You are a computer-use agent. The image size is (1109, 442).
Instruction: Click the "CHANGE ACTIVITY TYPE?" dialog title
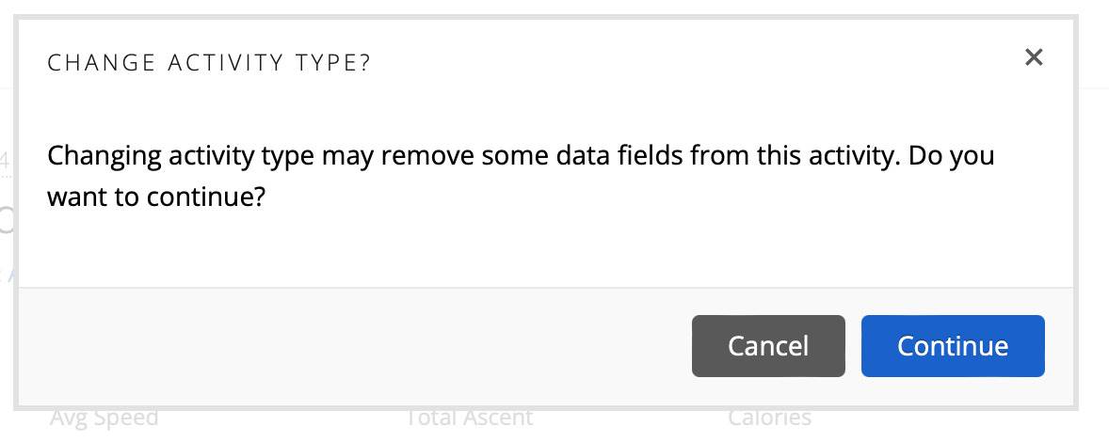tap(208, 64)
